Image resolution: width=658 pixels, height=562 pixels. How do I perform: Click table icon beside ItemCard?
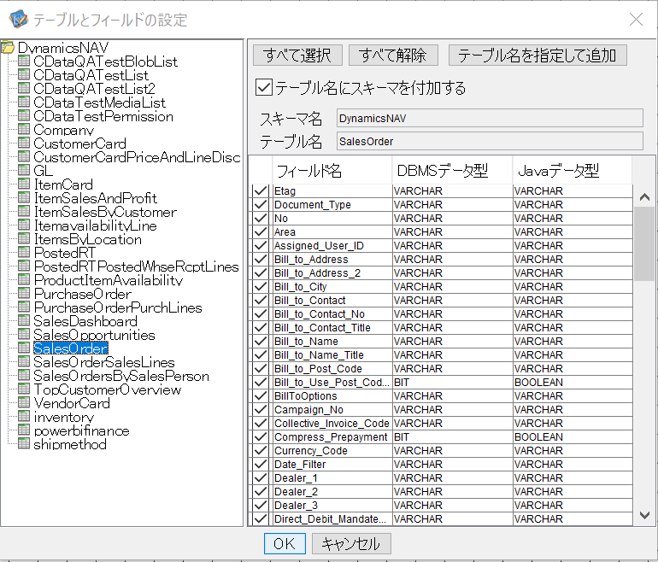[x=24, y=184]
